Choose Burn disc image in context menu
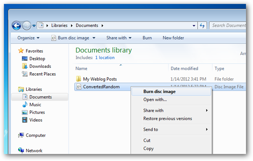 click(x=171, y=92)
